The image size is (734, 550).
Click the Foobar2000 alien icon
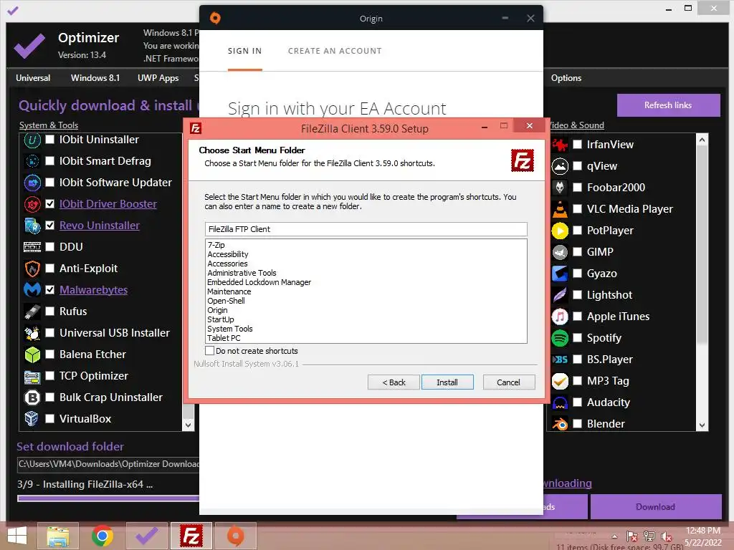pyautogui.click(x=560, y=188)
